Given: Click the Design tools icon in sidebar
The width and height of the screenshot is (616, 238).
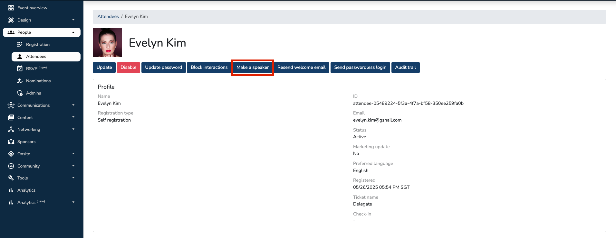Looking at the screenshot, I should coord(11,20).
